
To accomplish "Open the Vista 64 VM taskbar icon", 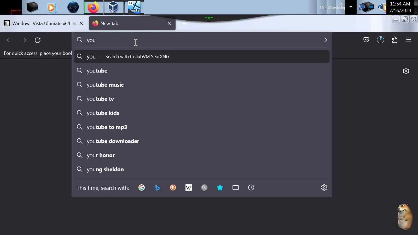I will click(x=134, y=7).
